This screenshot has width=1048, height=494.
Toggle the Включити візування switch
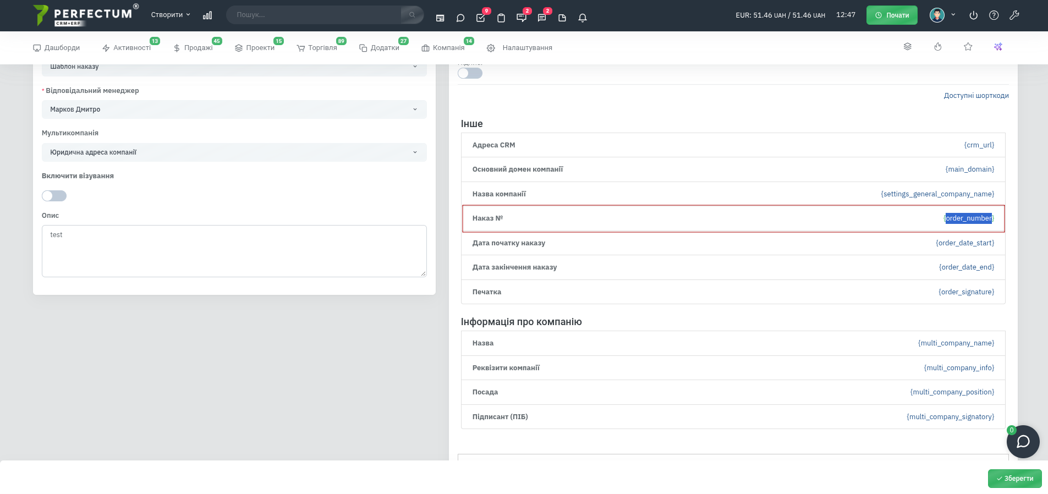[x=54, y=196]
